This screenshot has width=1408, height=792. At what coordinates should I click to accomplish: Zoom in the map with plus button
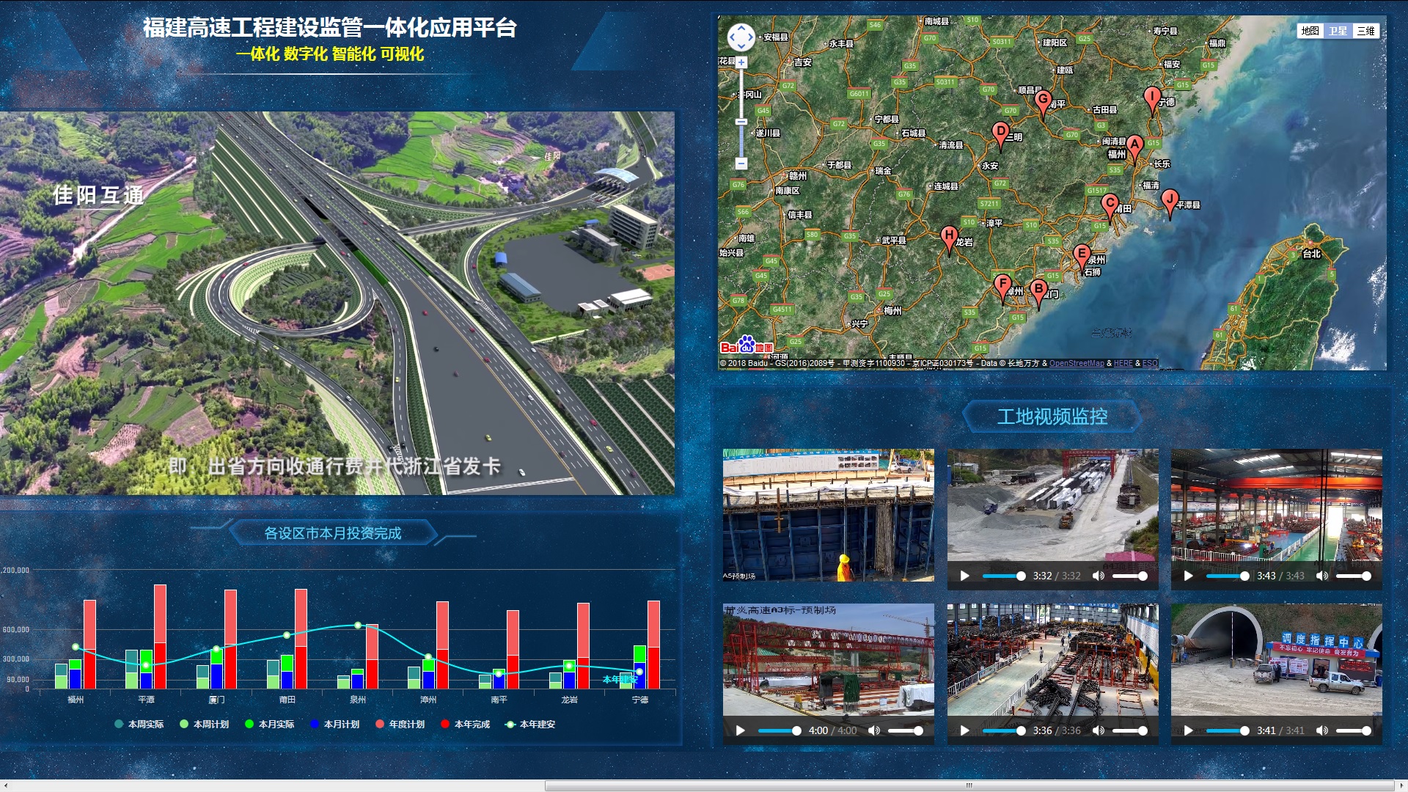click(741, 63)
